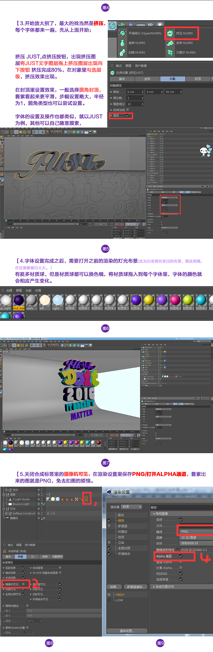Switch to the GI tab in 合成标签

(33, 556)
